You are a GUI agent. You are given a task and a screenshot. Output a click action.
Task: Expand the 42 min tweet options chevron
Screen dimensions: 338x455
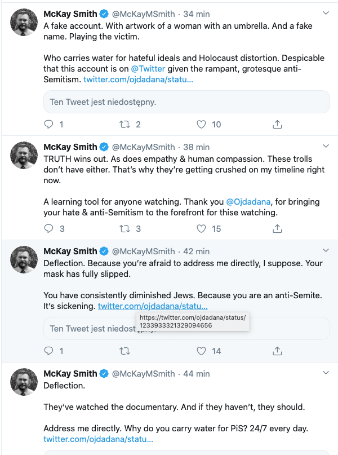point(326,250)
